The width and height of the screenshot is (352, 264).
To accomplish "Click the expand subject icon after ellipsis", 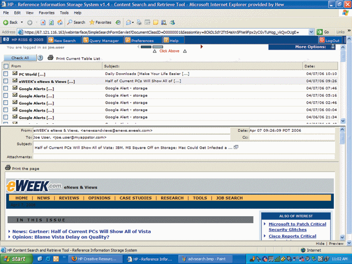I will (236, 147).
